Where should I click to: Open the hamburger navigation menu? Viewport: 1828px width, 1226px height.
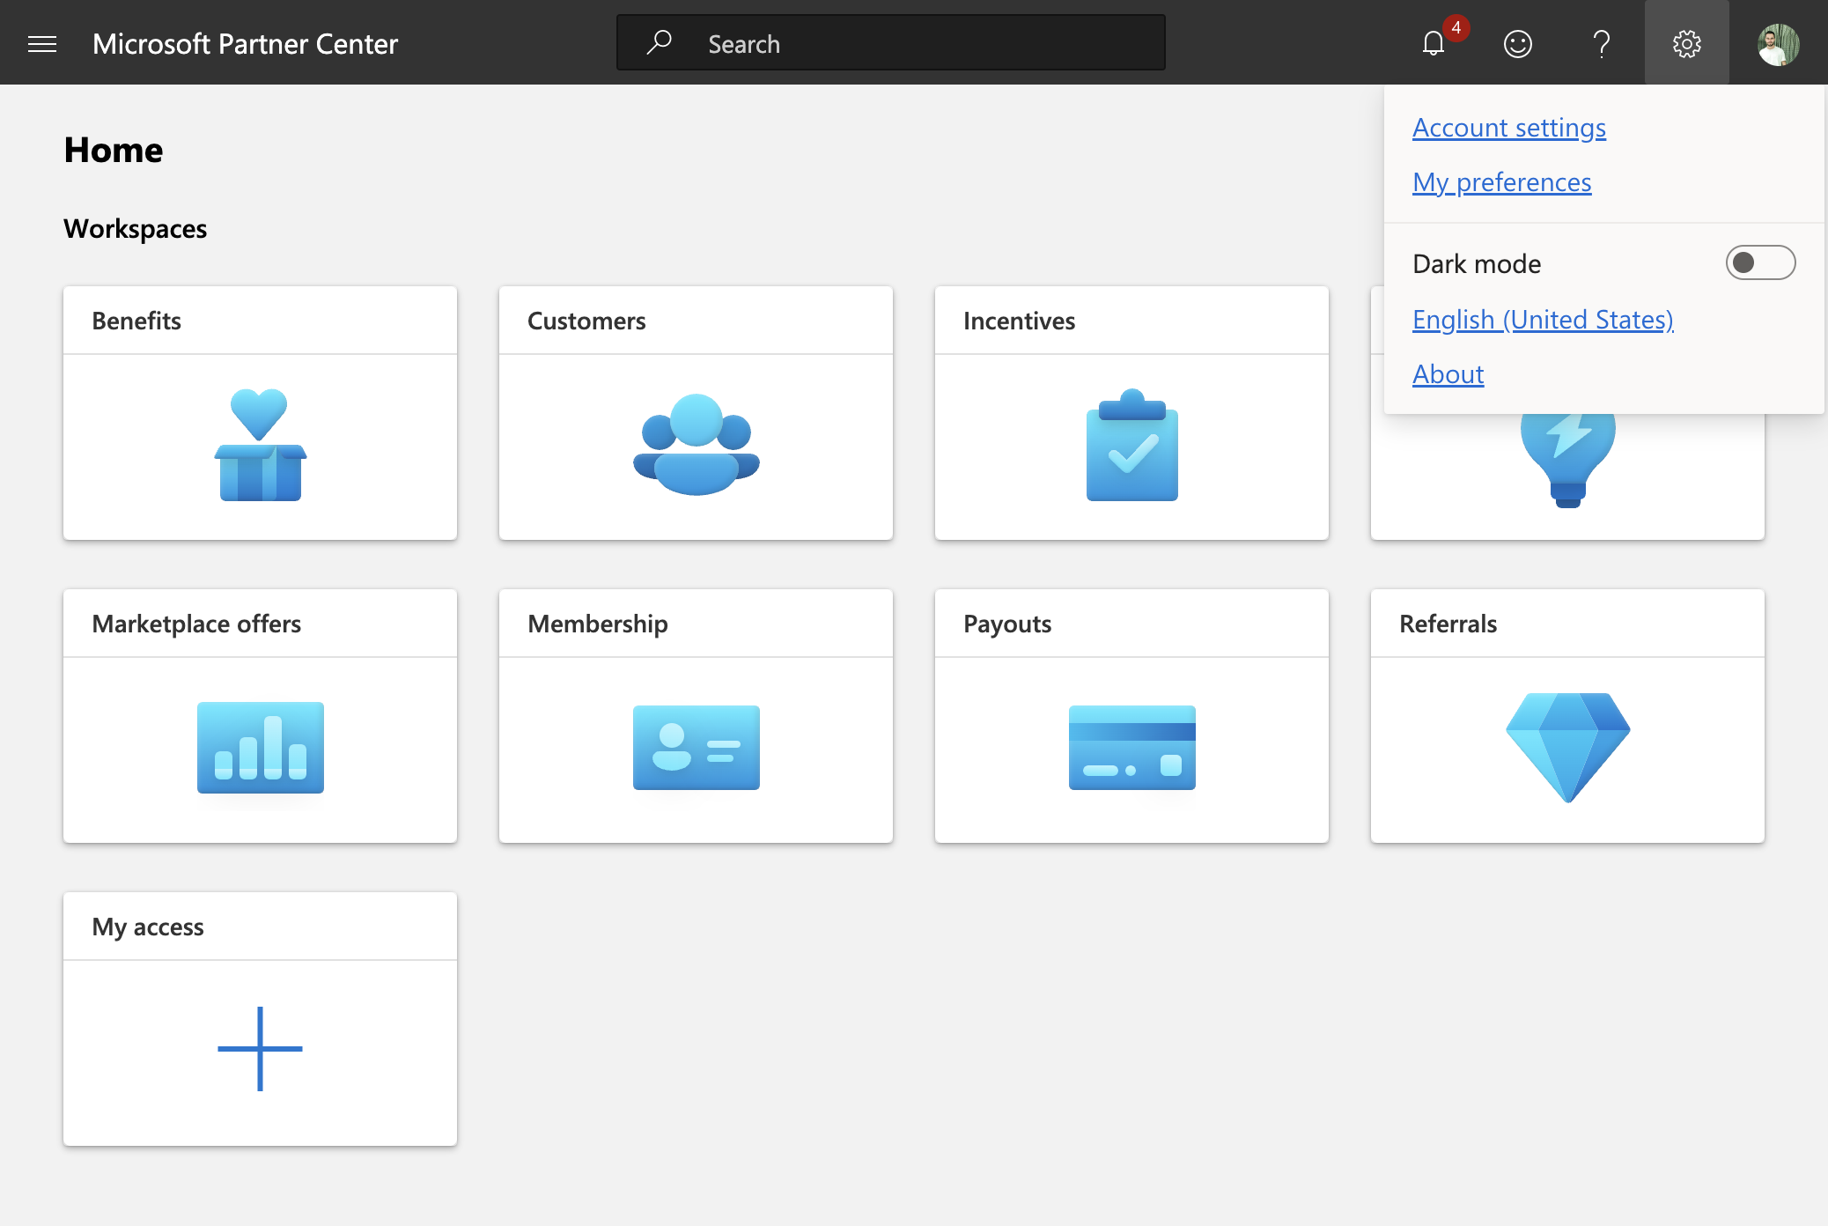point(42,43)
